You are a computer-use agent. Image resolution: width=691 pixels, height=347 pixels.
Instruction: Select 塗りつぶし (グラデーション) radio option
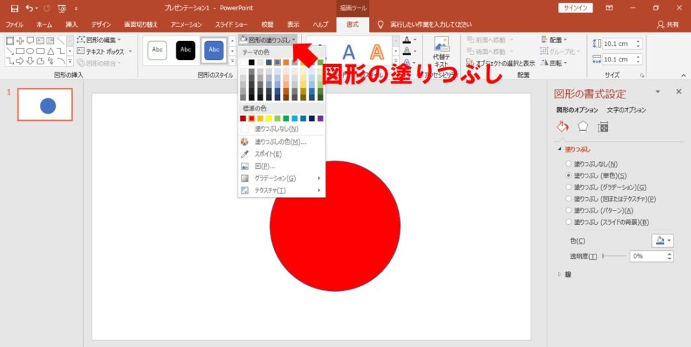[569, 187]
